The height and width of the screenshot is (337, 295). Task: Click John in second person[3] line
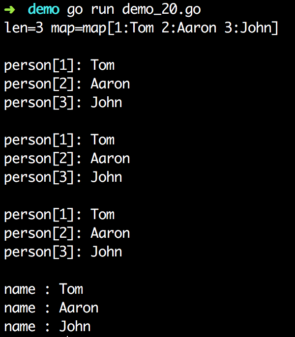[106, 177]
